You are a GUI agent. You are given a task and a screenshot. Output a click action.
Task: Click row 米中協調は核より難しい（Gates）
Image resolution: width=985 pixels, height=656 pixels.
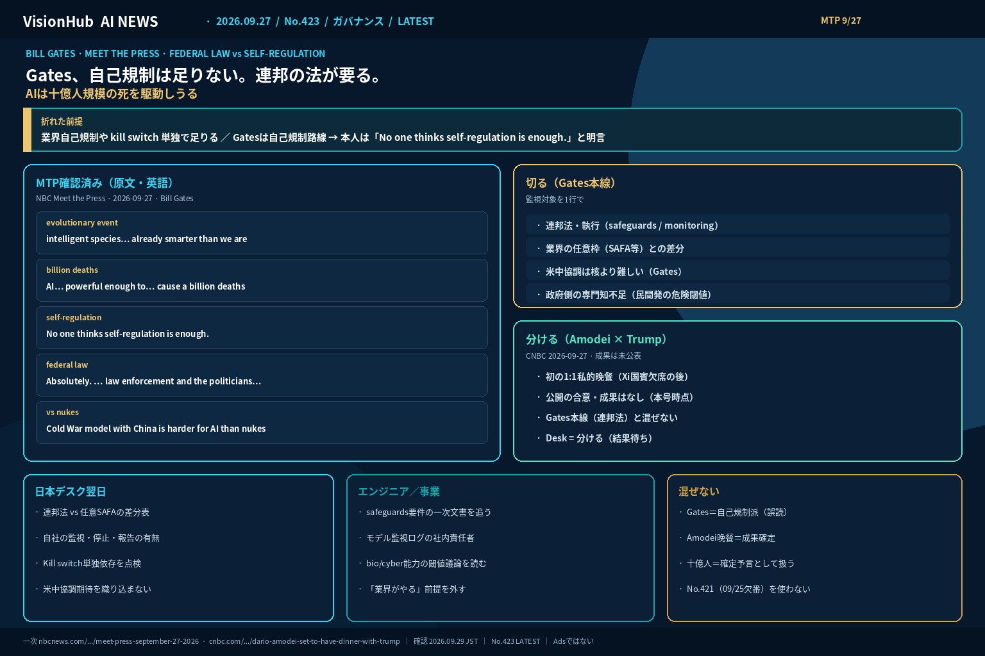point(737,271)
